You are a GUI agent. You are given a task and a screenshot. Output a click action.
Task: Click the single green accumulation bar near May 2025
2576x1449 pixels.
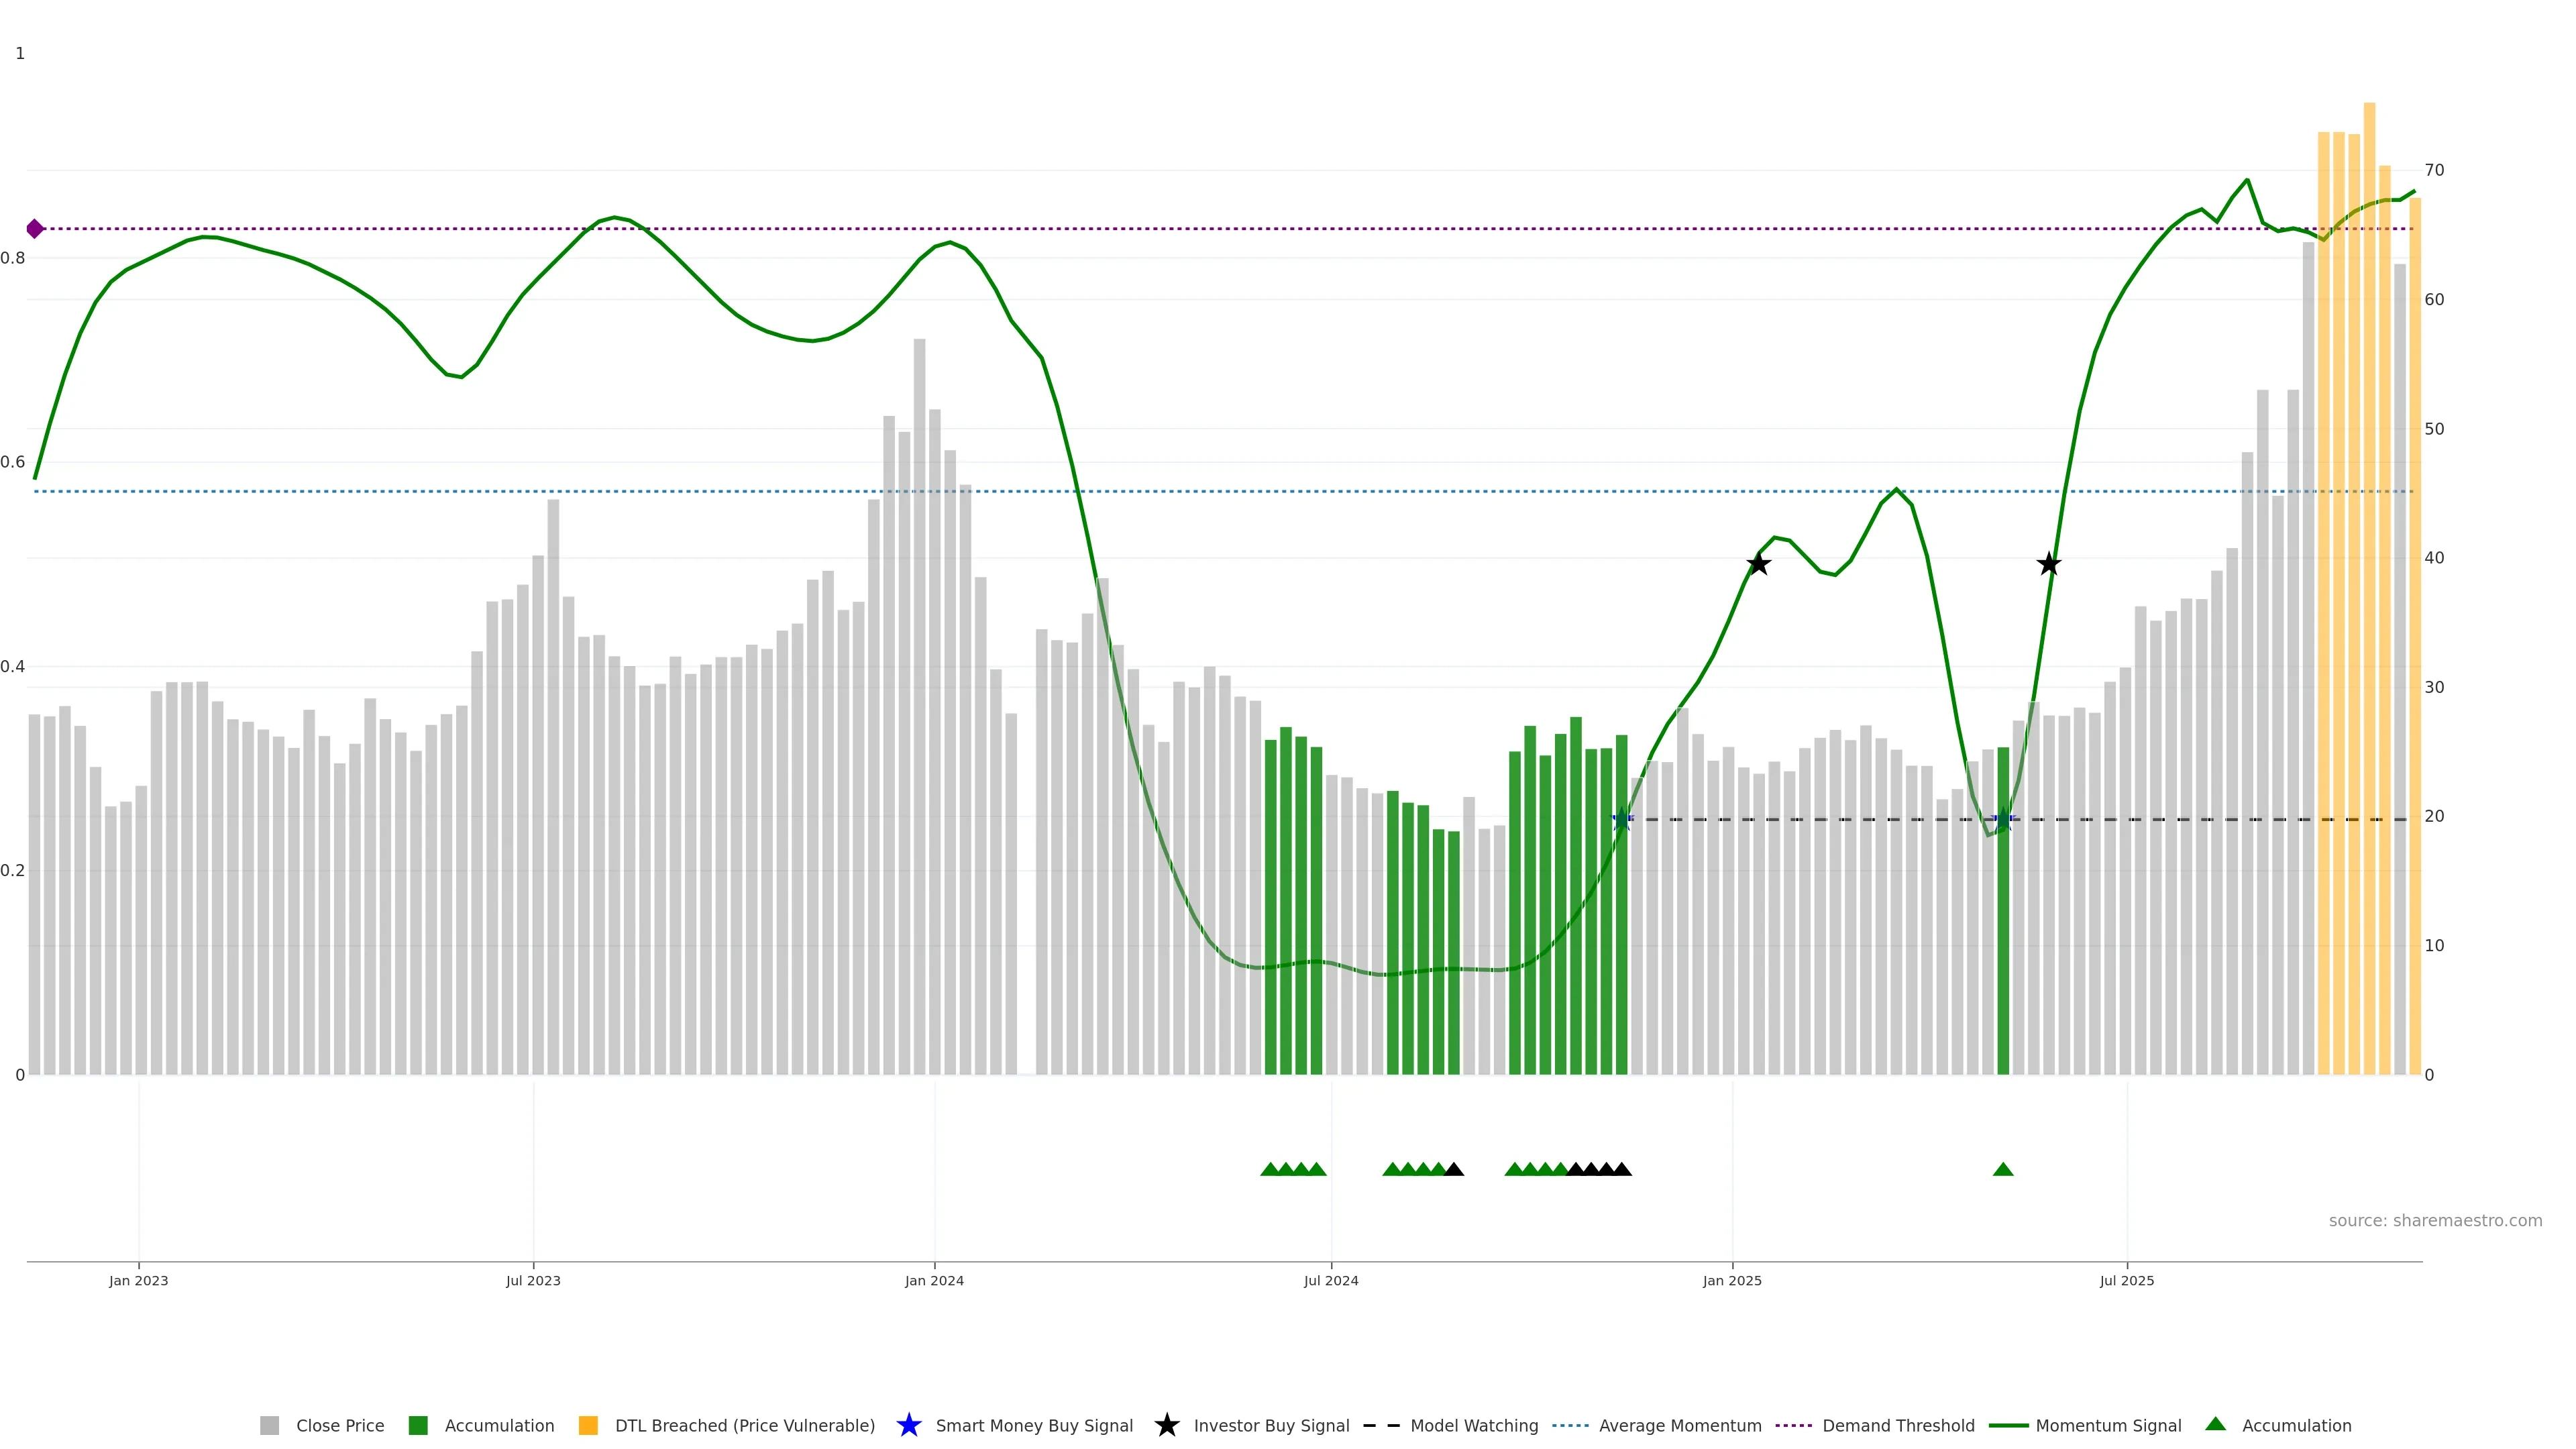(x=2003, y=950)
